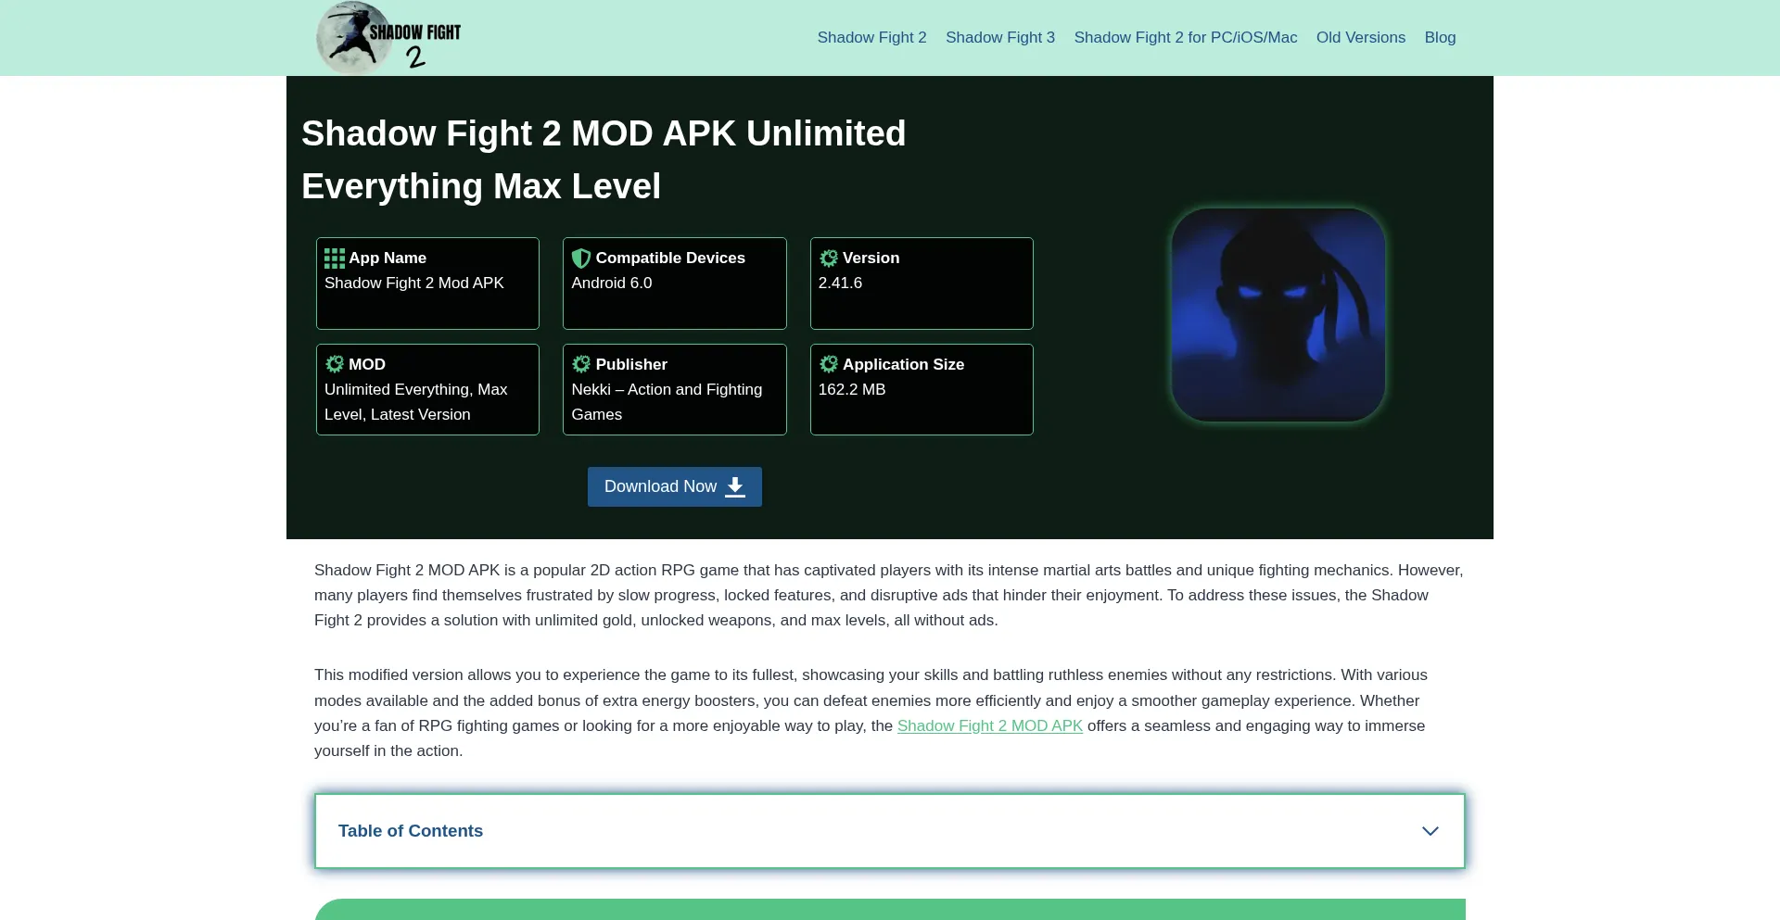This screenshot has width=1780, height=920.
Task: Click the 'Shadow Fight 2 Mod APK' app name value
Action: click(414, 284)
